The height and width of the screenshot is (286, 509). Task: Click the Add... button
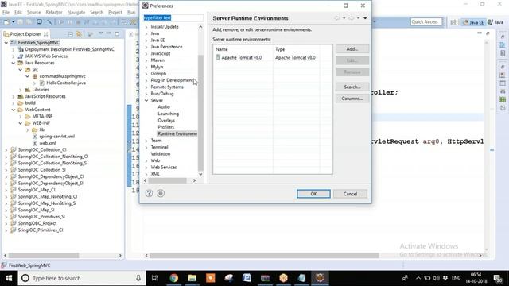pos(352,49)
